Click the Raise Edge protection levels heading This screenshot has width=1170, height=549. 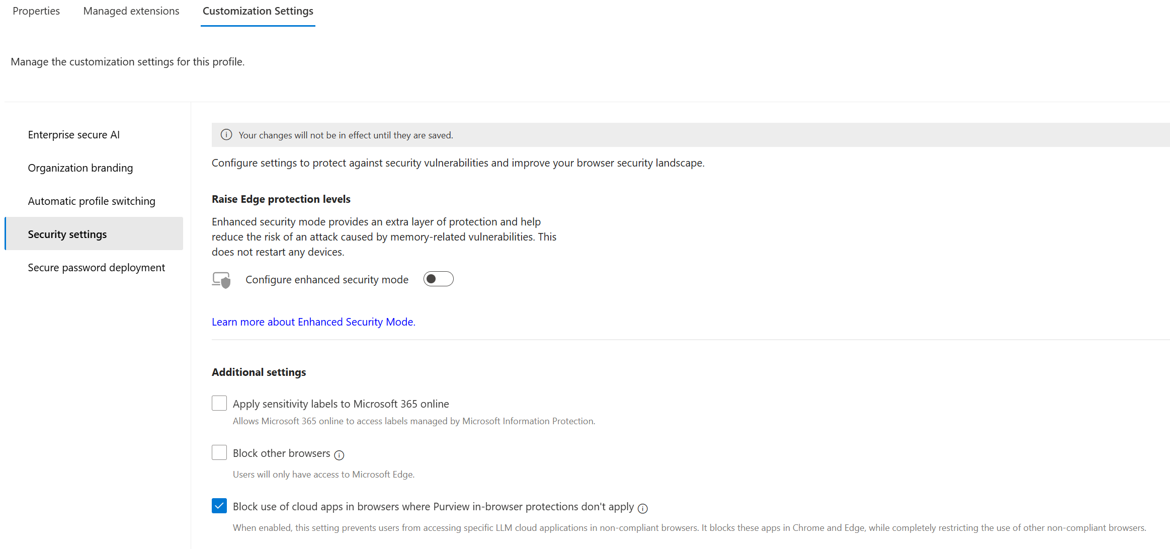pyautogui.click(x=281, y=199)
